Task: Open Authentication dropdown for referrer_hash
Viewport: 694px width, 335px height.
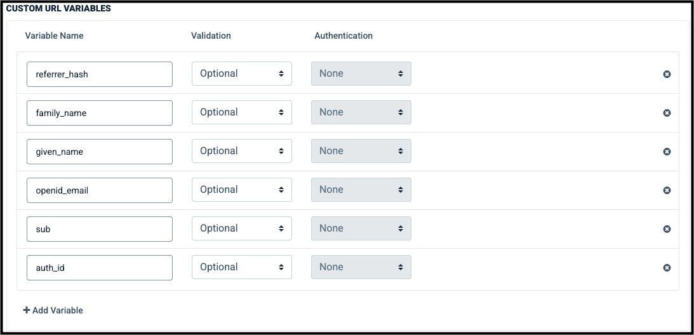Action: (361, 74)
